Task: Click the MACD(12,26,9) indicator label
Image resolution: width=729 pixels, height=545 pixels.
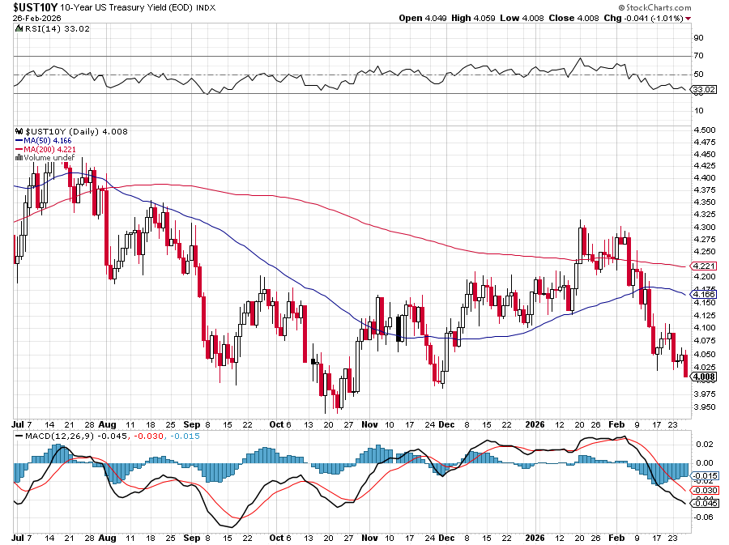Action: [x=53, y=438]
